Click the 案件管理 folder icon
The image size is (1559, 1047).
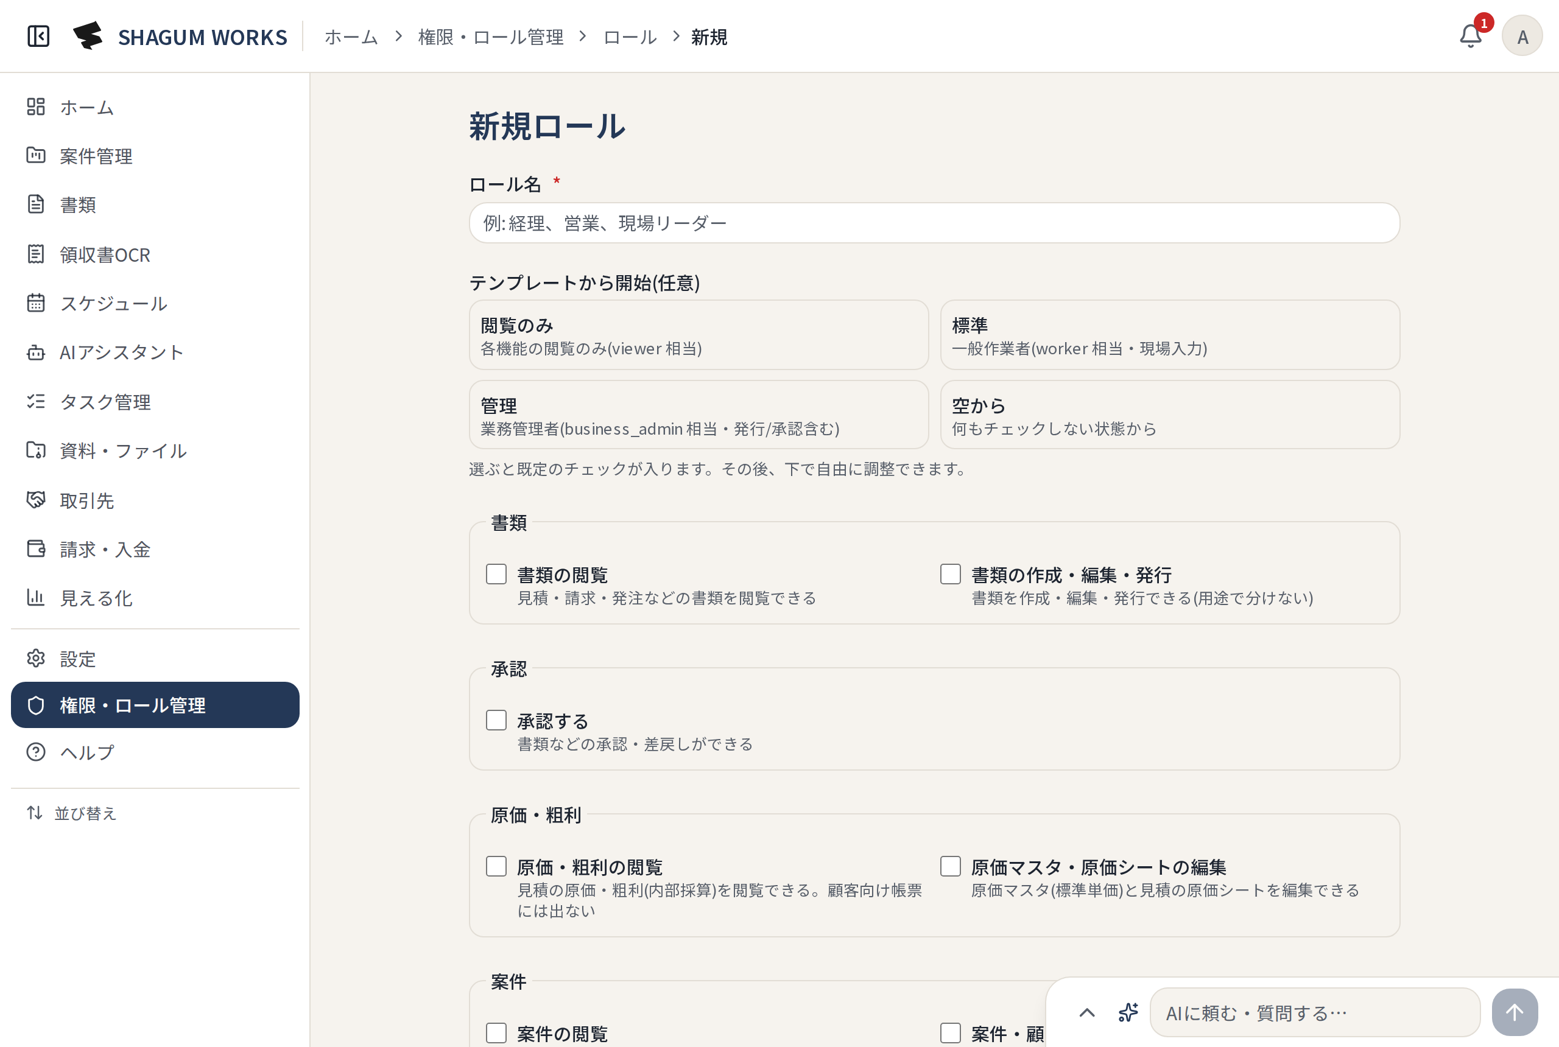36,156
